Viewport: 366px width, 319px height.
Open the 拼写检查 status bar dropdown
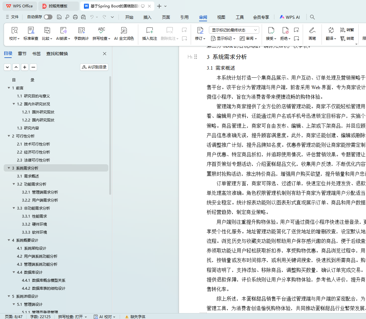73,317
